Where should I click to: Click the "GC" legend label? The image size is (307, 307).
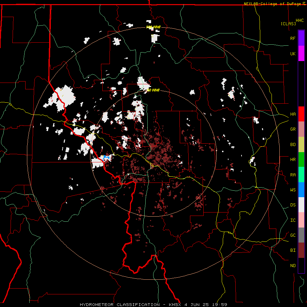[293, 235]
